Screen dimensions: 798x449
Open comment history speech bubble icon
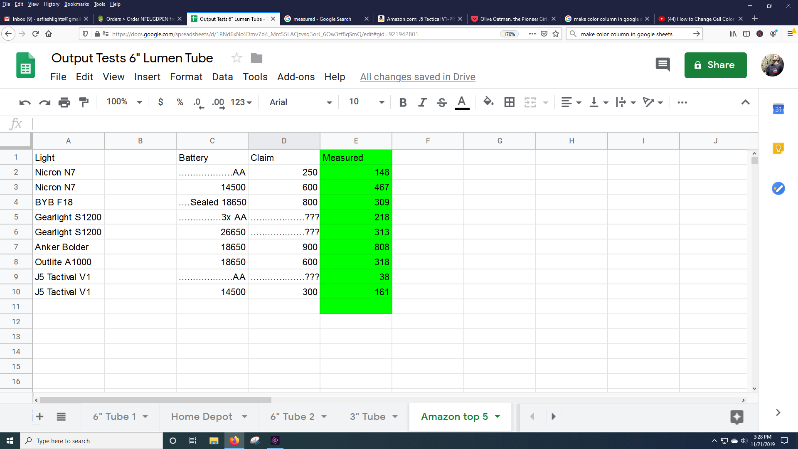coord(663,65)
